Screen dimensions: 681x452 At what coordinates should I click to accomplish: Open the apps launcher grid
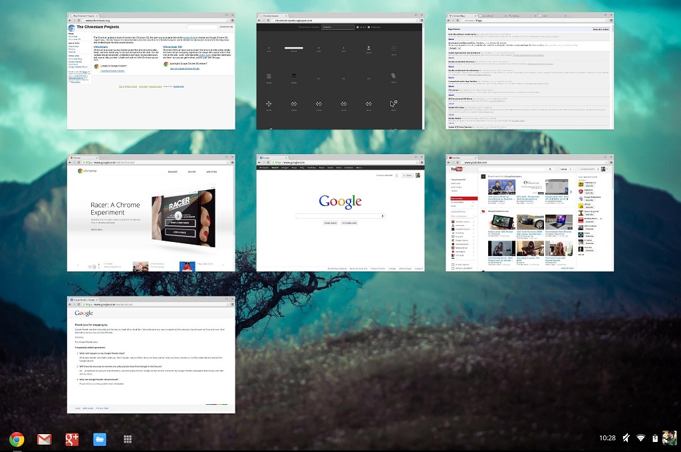(x=127, y=439)
